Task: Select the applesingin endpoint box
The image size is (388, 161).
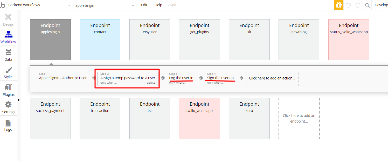Action: click(x=50, y=40)
